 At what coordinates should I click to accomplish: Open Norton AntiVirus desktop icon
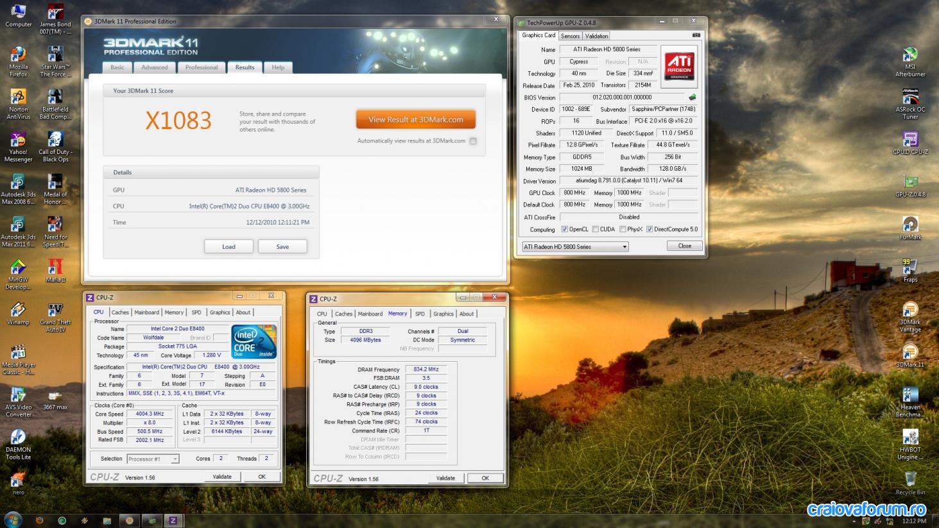coord(18,104)
